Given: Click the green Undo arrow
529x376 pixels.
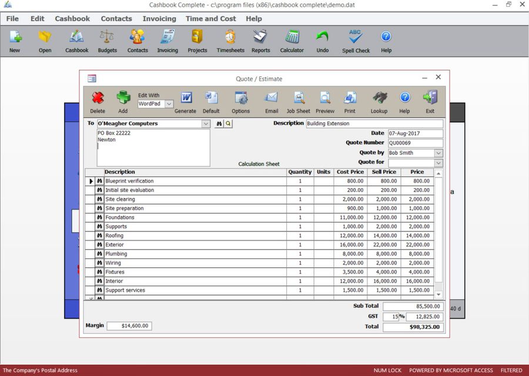Looking at the screenshot, I should coord(322,37).
